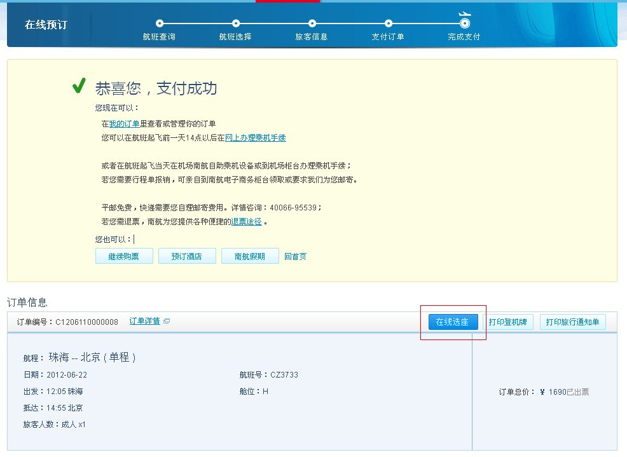Open 南航假期 button
This screenshot has height=457, width=627.
tap(250, 257)
